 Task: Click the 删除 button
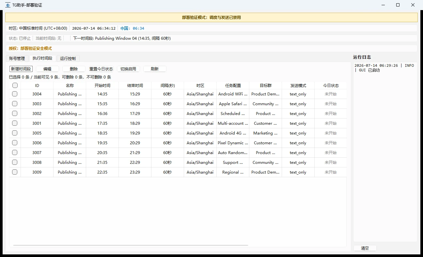[x=74, y=69]
